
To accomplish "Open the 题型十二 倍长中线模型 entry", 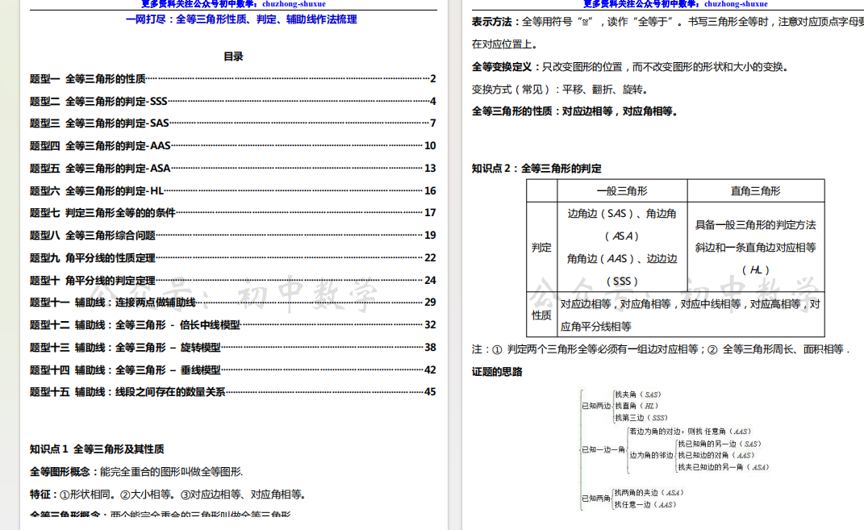I will click(232, 325).
